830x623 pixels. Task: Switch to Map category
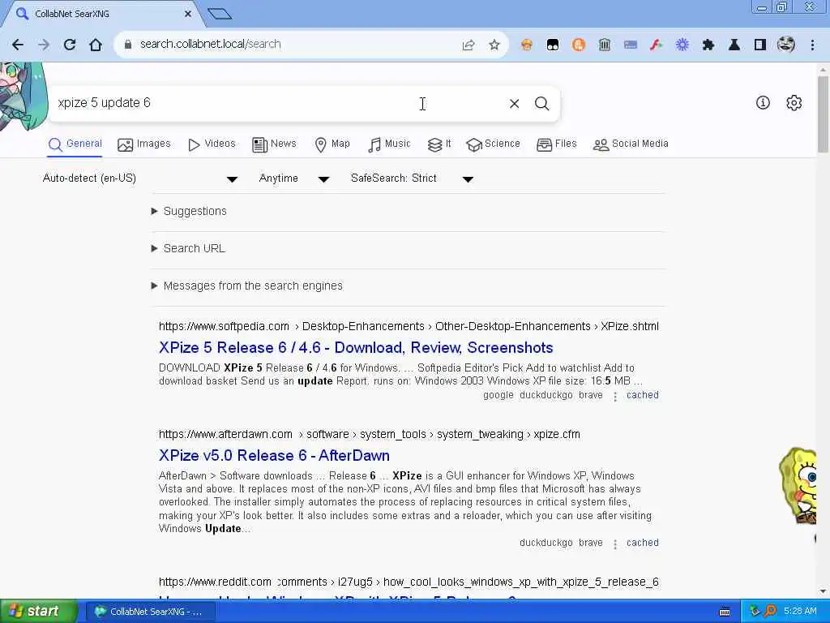332,144
